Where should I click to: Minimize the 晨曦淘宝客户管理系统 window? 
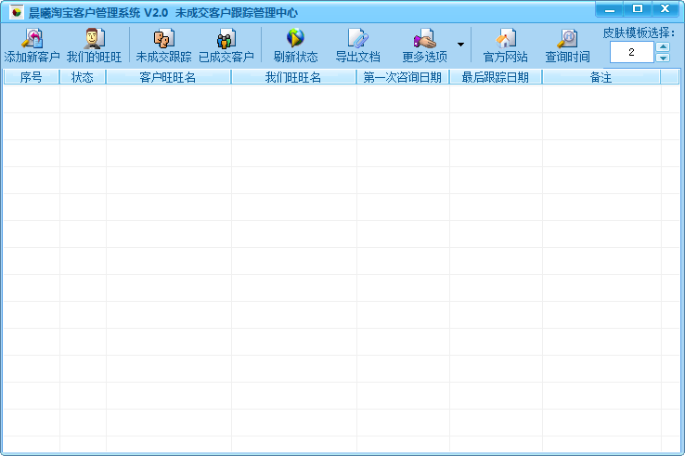coord(610,9)
